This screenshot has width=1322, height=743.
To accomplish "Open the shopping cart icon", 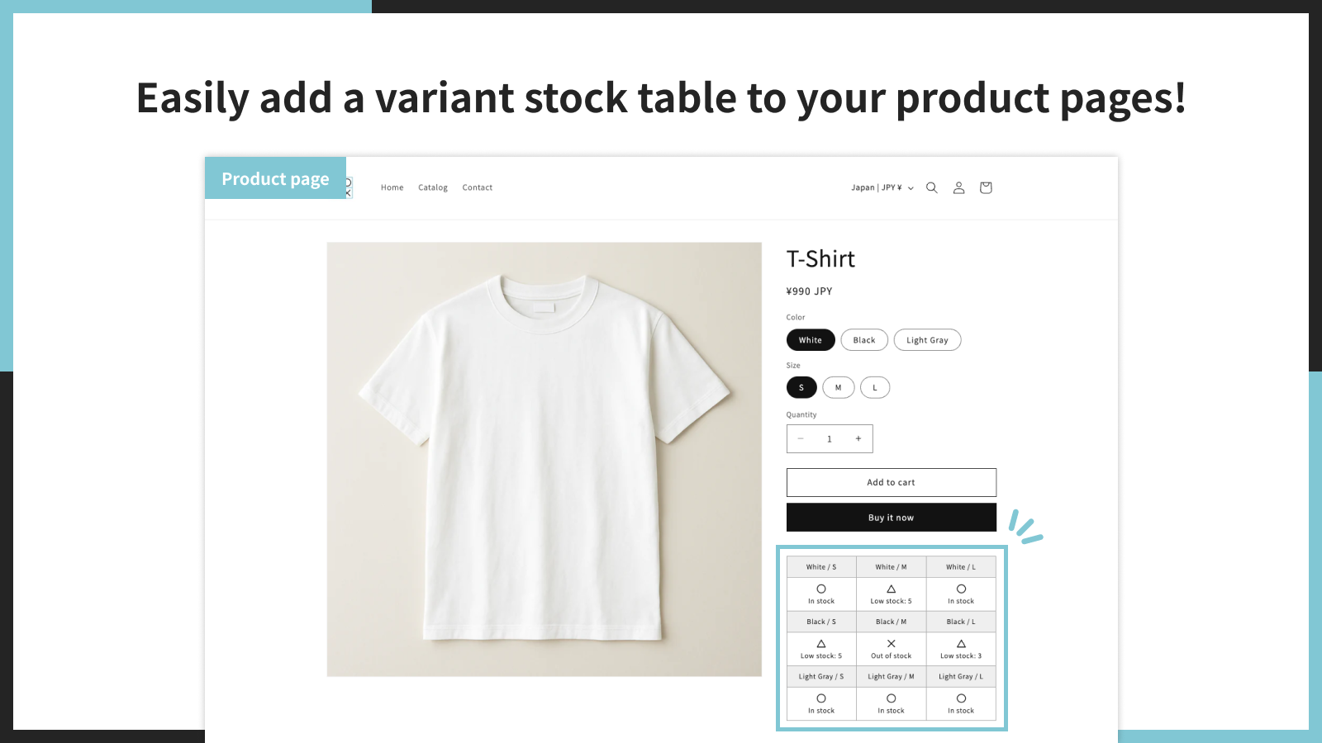I will [x=986, y=187].
